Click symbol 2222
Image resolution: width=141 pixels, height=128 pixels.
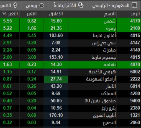point(135,79)
